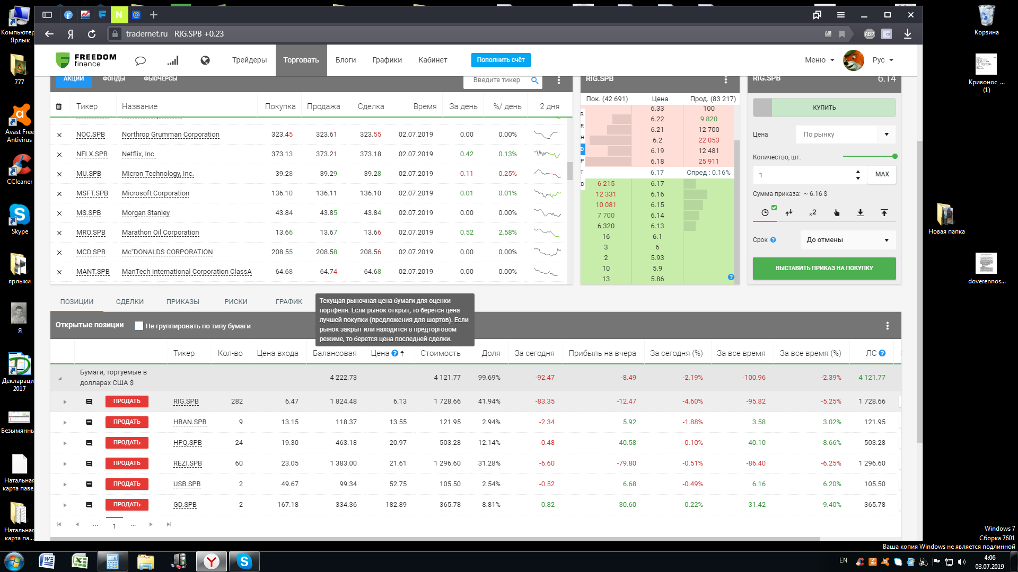1018x572 pixels.
Task: Click the quantity input field
Action: click(804, 175)
